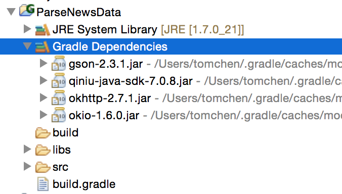
Task: Click the Gradle Dependencies library icon
Action: 42,47
